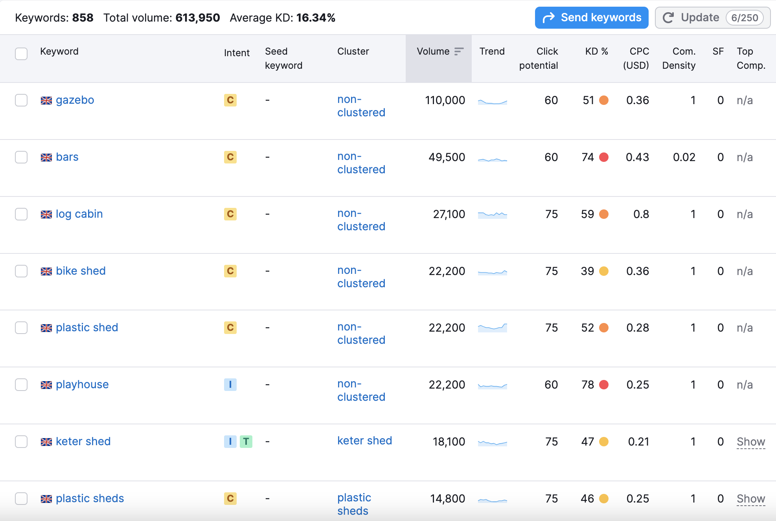Image resolution: width=776 pixels, height=521 pixels.
Task: Click the orange KD dot for gazebo
Action: [x=604, y=100]
